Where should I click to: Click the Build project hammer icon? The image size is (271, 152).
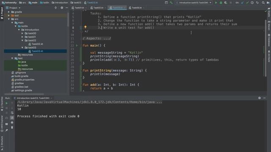click(x=171, y=3)
